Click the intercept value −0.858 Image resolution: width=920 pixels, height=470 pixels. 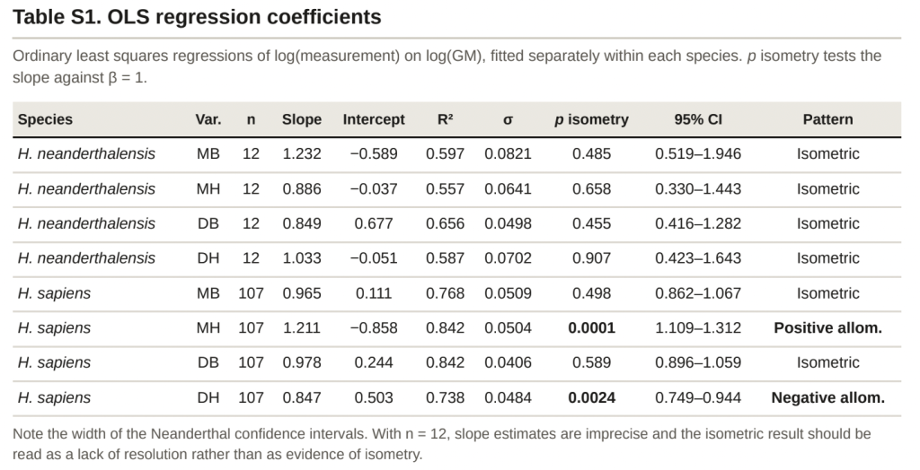(x=374, y=328)
